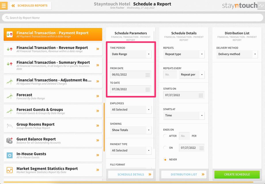Select Forecast Guests & Groups report
This screenshot has width=265, height=184.
(53, 111)
